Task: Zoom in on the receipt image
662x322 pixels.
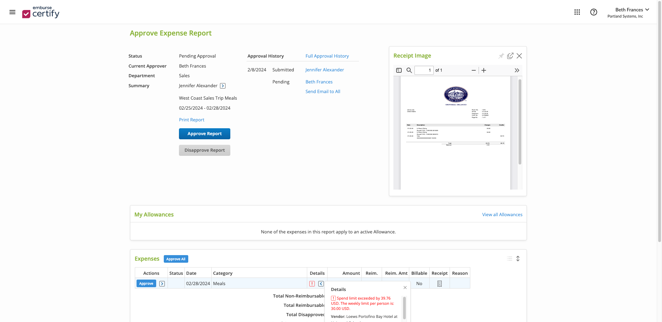Action: [484, 70]
